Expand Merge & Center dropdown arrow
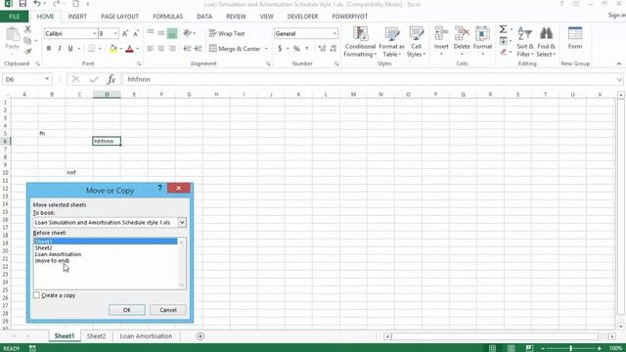 266,49
